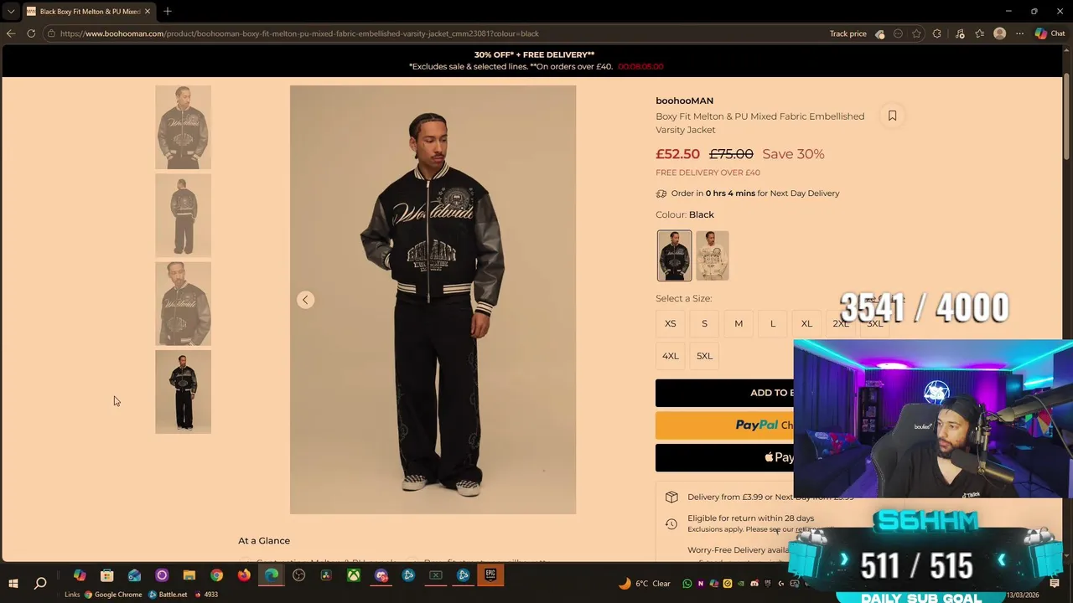
Task: Click the delivery truck icon beside Order in
Action: pos(661,193)
